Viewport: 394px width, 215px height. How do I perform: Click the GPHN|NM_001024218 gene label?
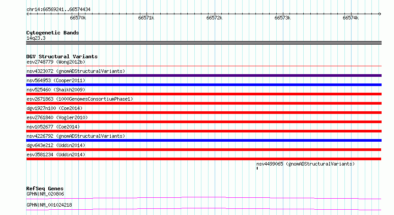click(49, 205)
